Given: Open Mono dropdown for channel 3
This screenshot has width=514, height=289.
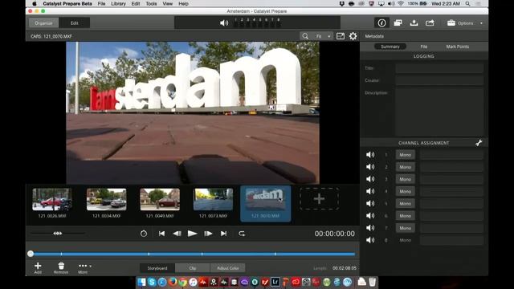Looking at the screenshot, I should [x=405, y=179].
